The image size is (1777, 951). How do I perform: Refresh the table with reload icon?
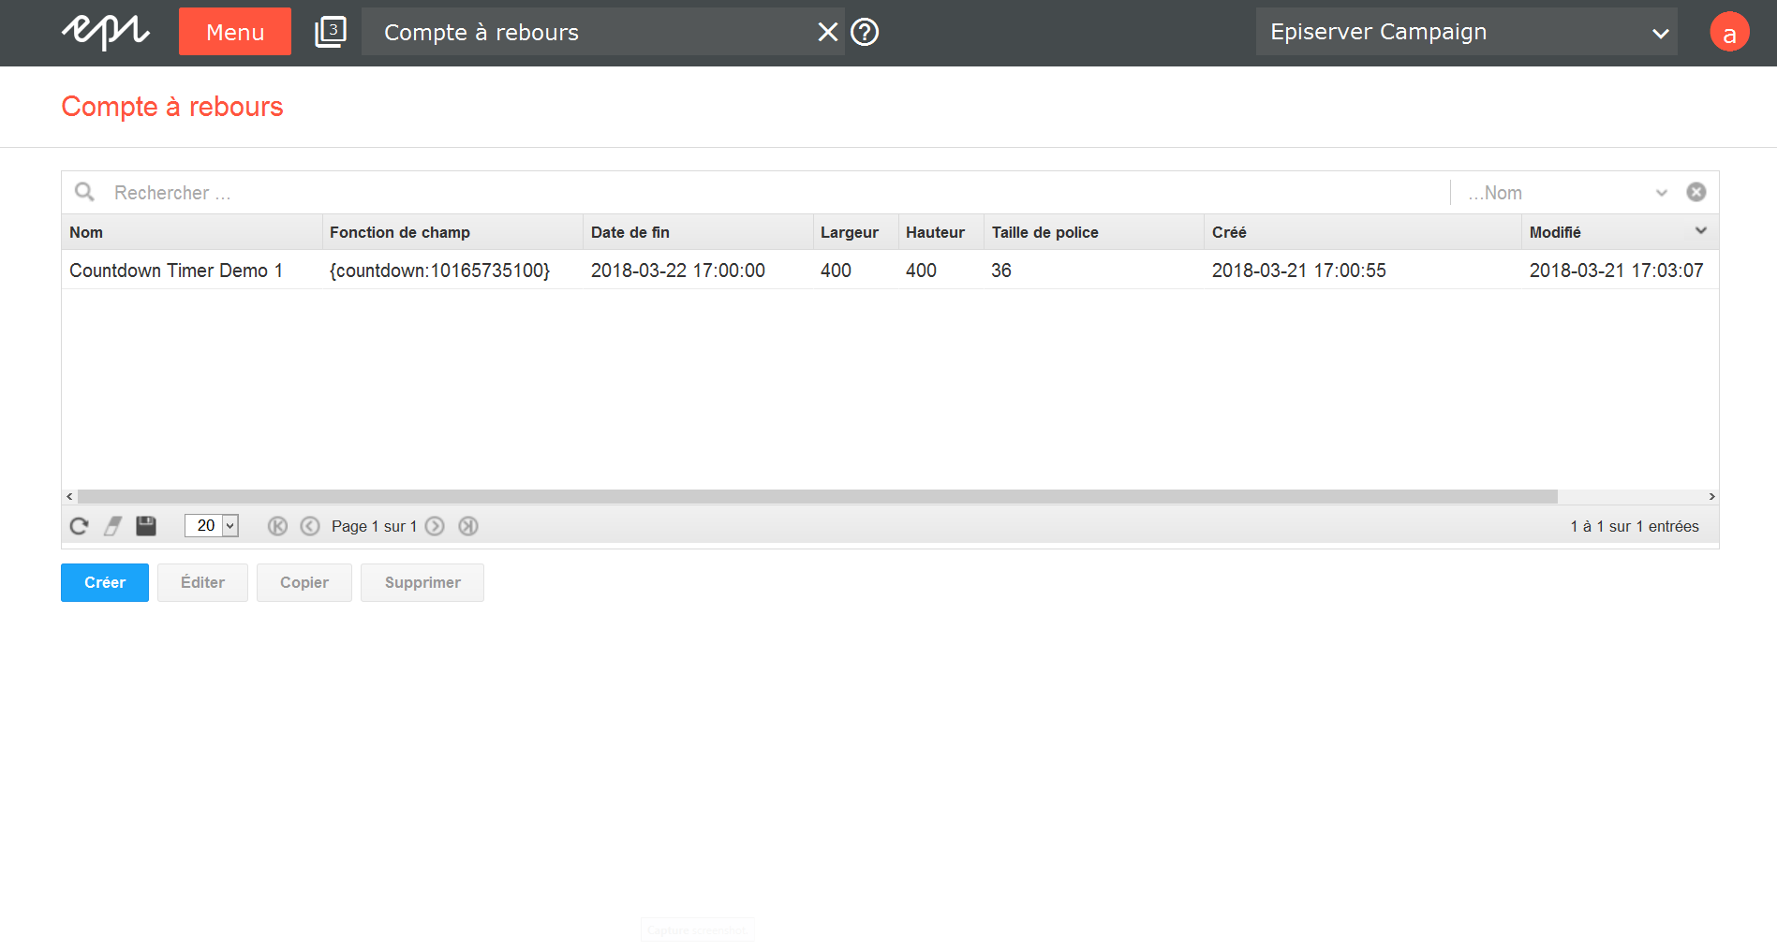[79, 526]
